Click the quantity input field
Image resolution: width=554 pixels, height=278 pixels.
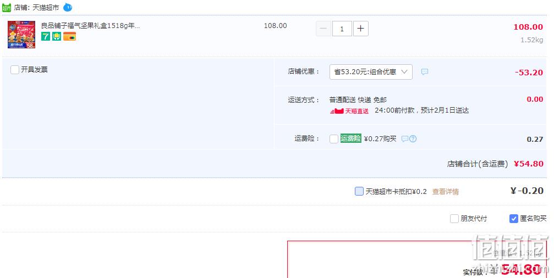coord(342,29)
